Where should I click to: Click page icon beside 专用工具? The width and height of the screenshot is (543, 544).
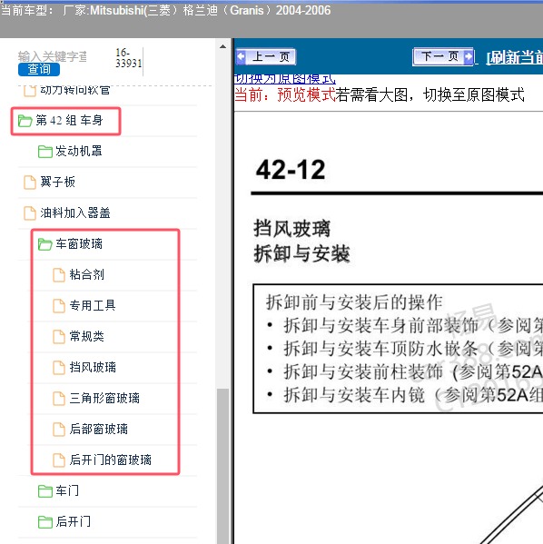click(59, 306)
